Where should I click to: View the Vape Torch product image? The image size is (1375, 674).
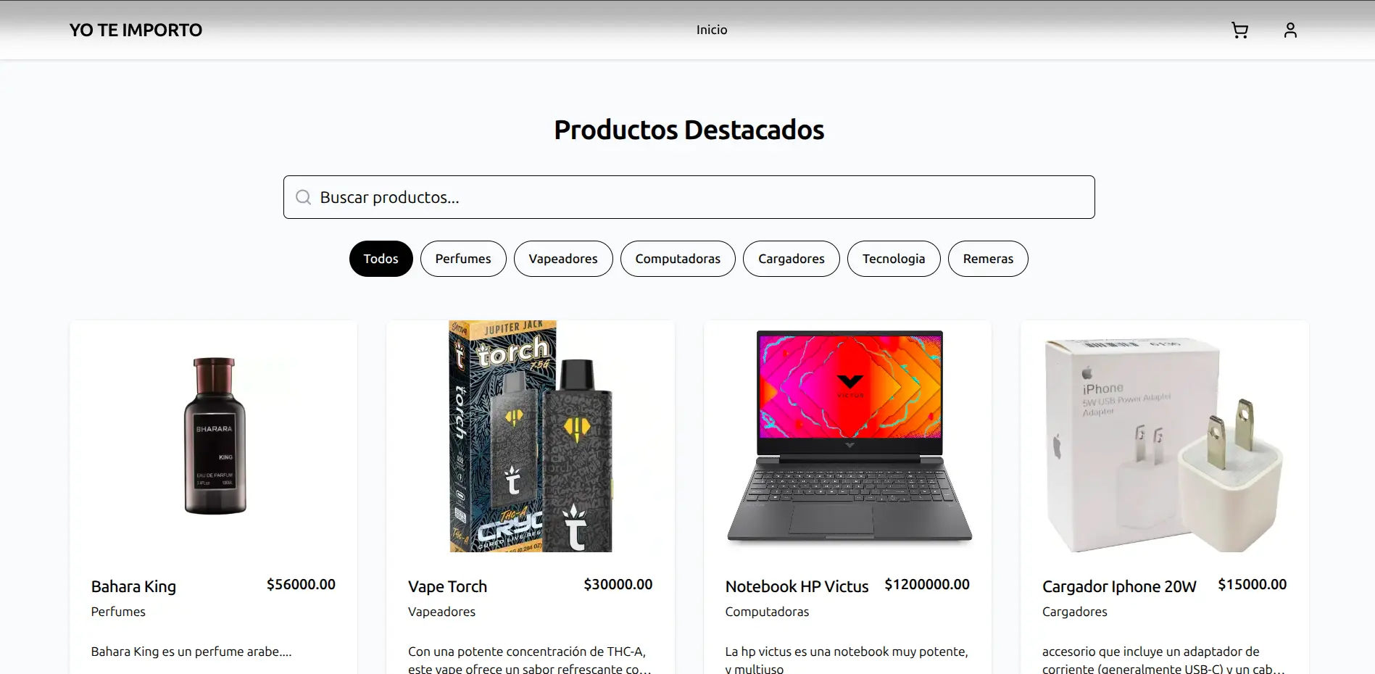pos(531,436)
